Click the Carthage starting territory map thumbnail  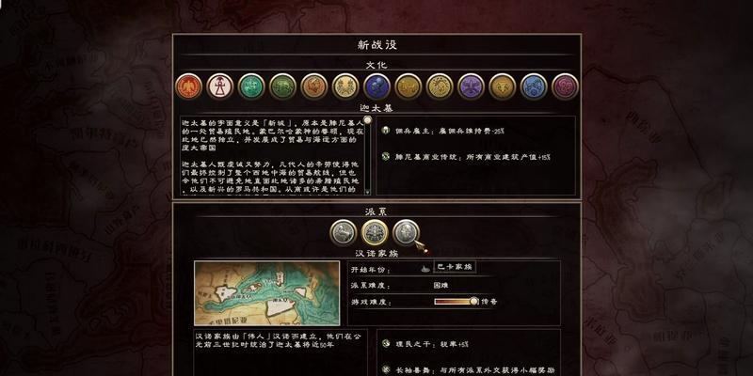pyautogui.click(x=267, y=293)
